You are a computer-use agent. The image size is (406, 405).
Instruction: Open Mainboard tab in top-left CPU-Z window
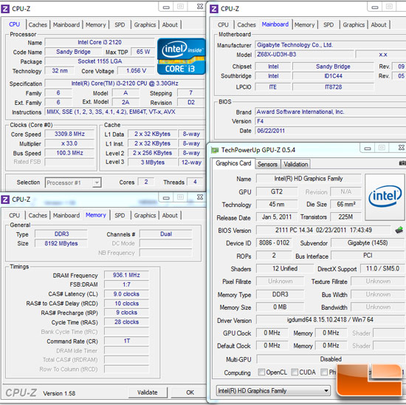[x=66, y=25]
